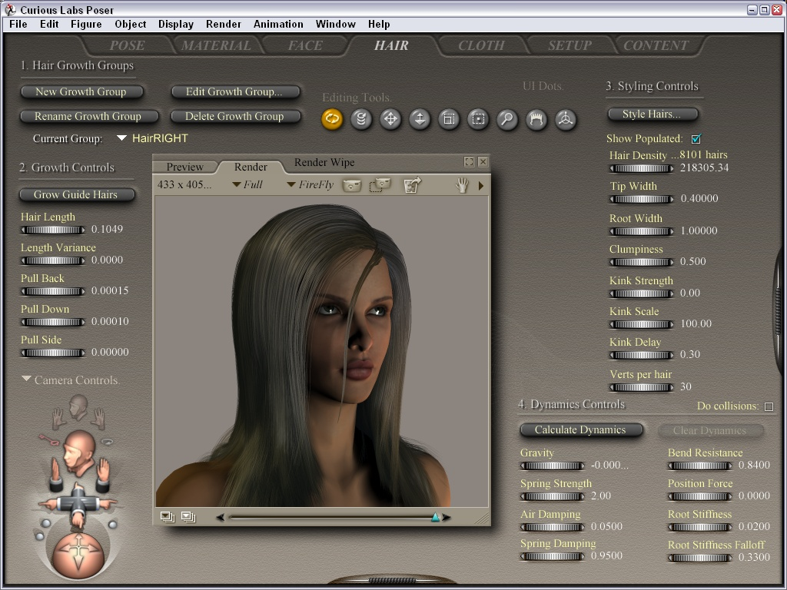Toggle the animating camera key icon
Viewport: 787px width, 590px height.
click(49, 439)
